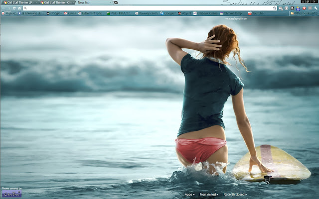
Task: Close the Girl Surf Theme LR tab
Action: (36, 2)
